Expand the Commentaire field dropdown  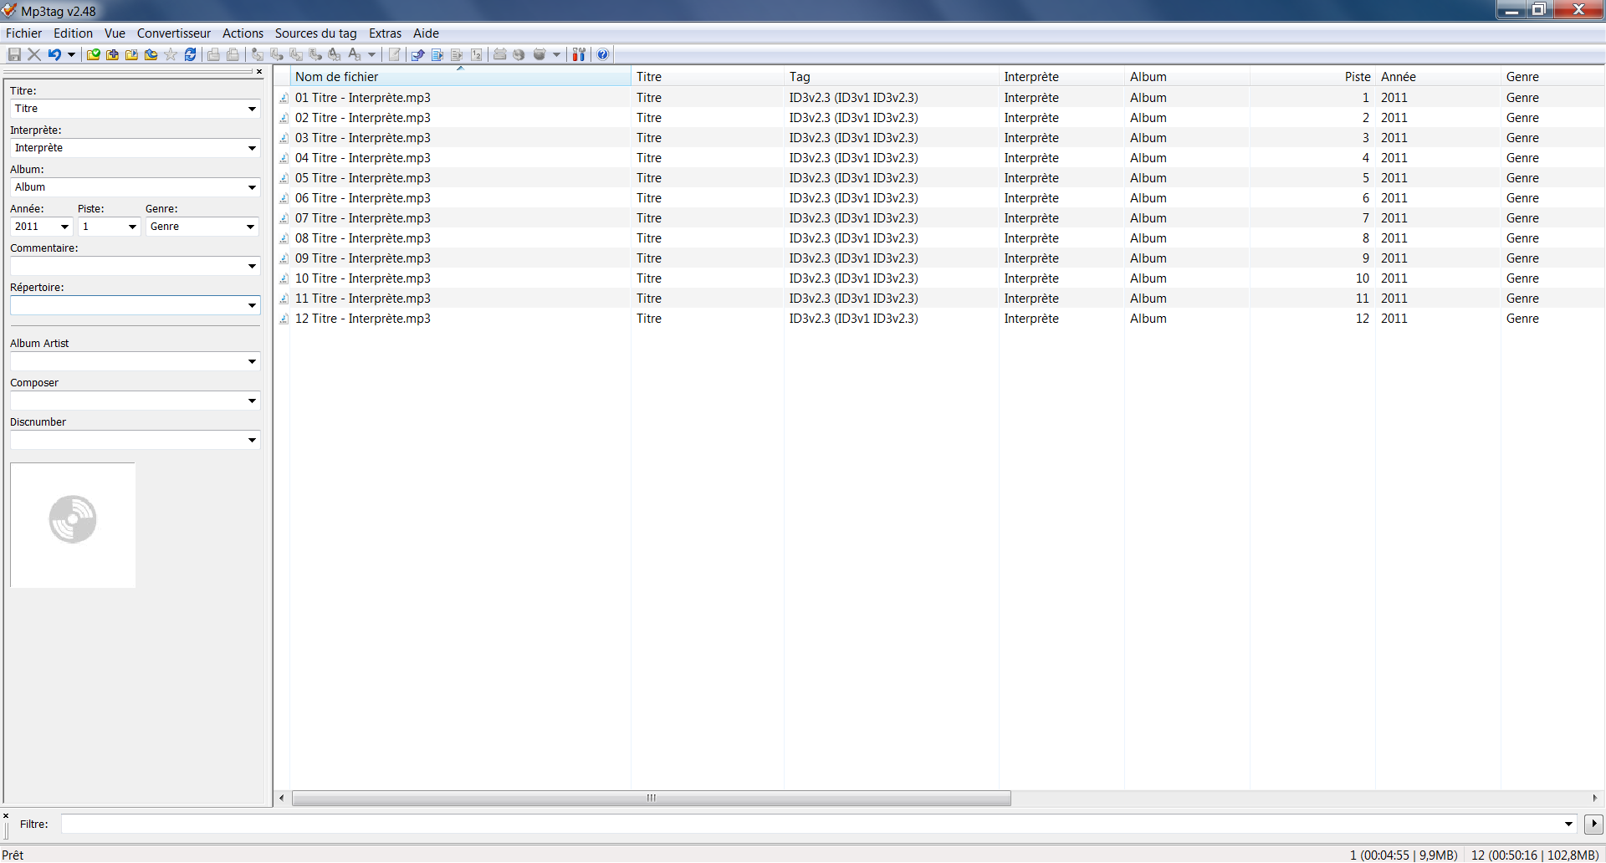pos(252,266)
